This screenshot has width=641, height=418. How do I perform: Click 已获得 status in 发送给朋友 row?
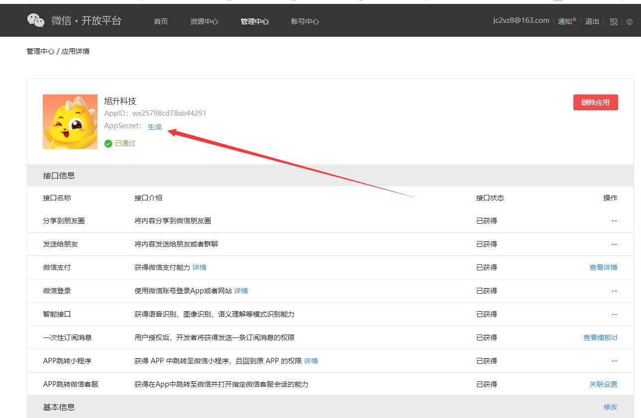(486, 244)
